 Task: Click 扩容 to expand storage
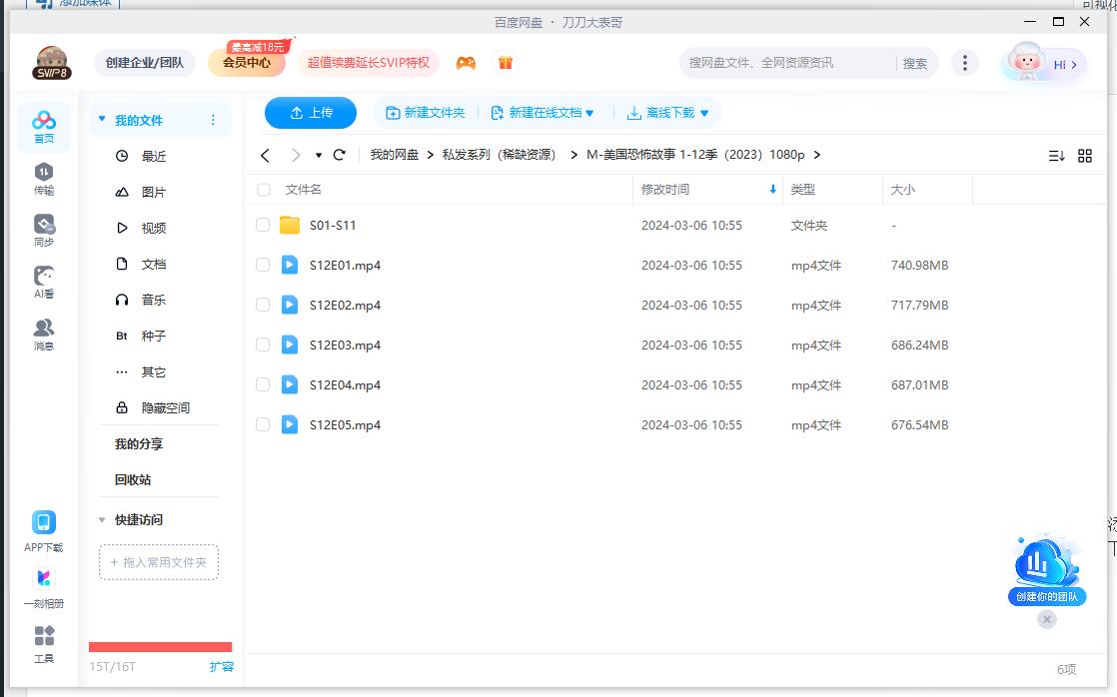click(x=222, y=665)
